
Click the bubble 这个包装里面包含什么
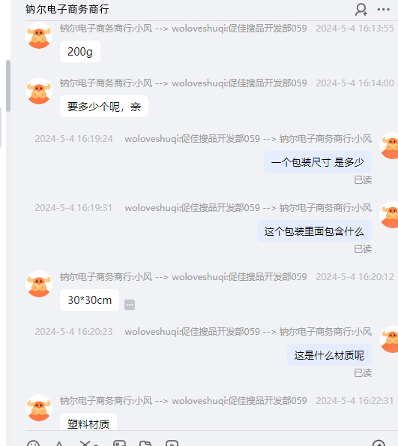pos(314,231)
